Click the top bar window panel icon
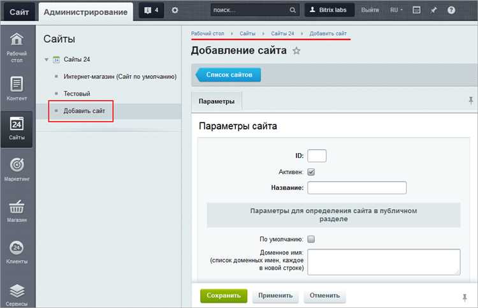 (x=416, y=10)
